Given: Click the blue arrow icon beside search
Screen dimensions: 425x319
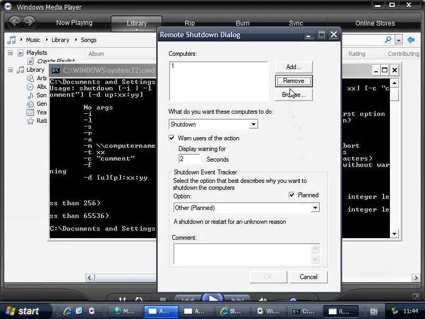Looking at the screenshot, I should coord(411,40).
